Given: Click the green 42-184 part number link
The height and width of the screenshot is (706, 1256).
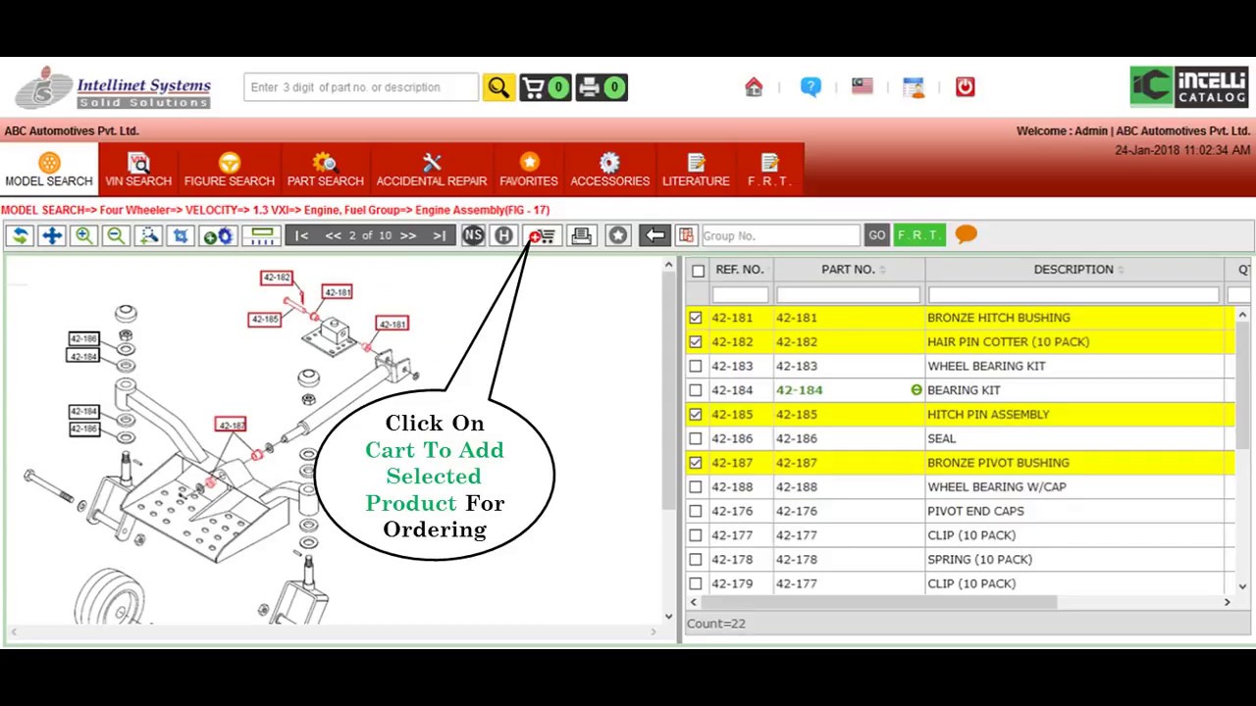Looking at the screenshot, I should click(800, 390).
